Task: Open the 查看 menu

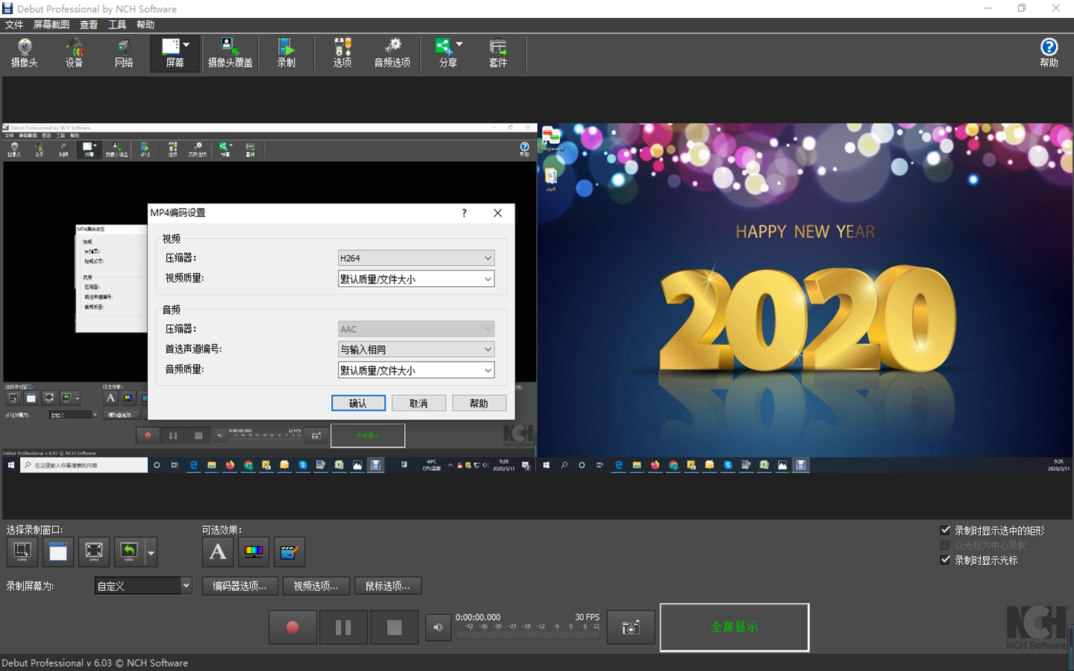Action: pos(89,25)
